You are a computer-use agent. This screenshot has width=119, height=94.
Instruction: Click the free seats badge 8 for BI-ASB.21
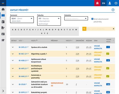point(108,60)
